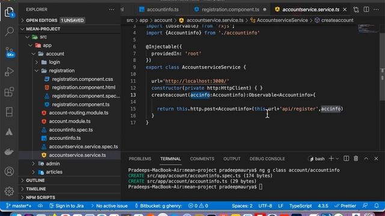The height and width of the screenshot is (216, 385).
Task: Open the Search view icon
Action: (x=9, y=31)
